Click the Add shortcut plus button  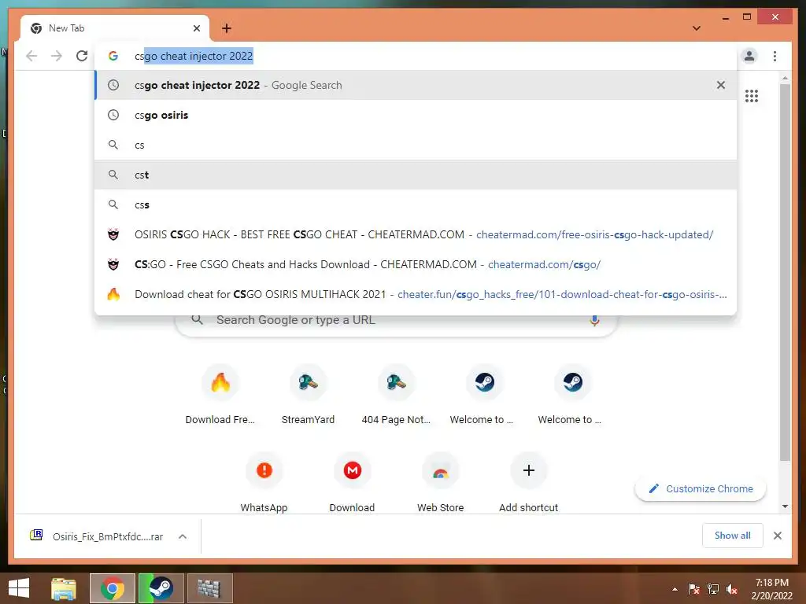click(x=528, y=470)
